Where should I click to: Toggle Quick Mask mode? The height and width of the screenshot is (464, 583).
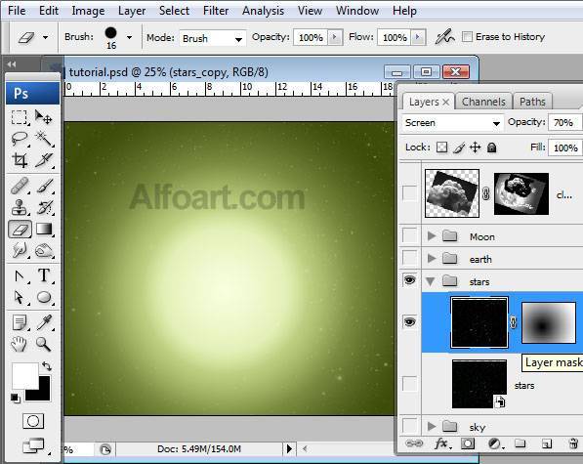[33, 421]
